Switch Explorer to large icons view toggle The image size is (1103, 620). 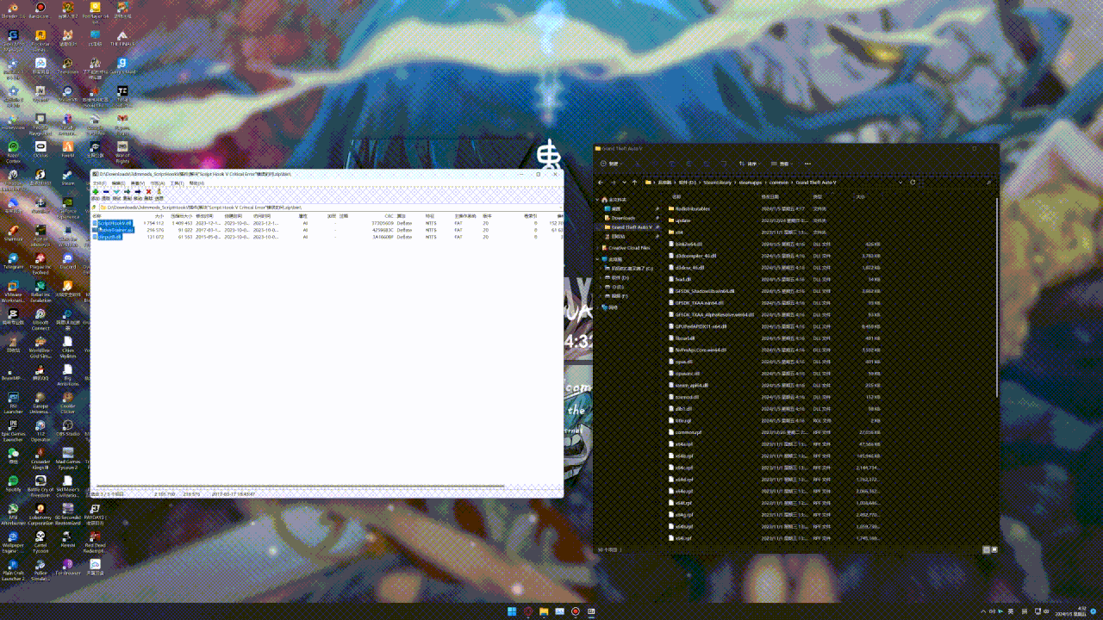[994, 549]
